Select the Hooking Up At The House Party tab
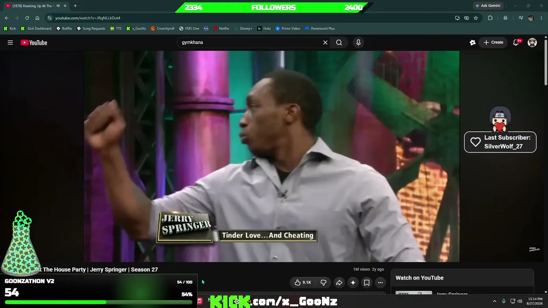 coord(33,6)
